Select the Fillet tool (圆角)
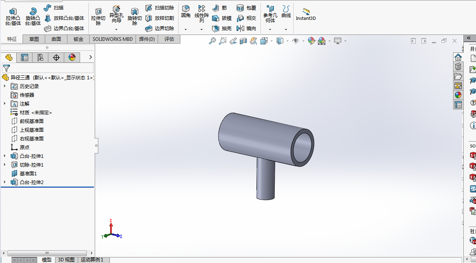This screenshot has width=476, height=263. click(x=185, y=12)
